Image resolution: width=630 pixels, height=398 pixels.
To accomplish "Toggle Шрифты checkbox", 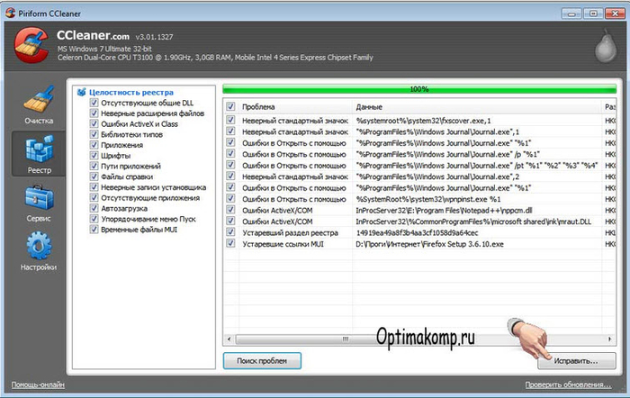I will tap(94, 155).
